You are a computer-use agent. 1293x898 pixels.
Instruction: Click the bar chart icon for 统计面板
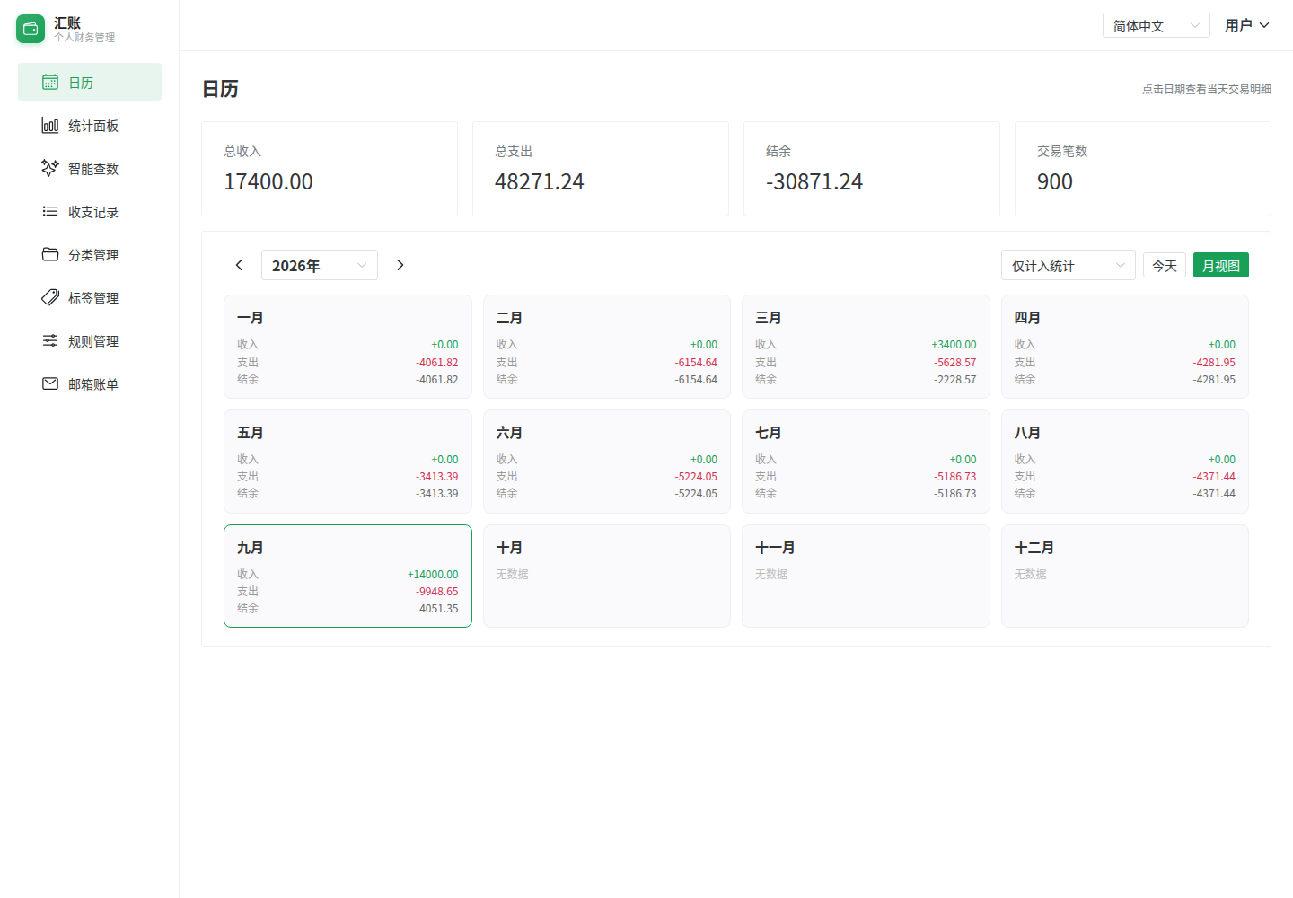pyautogui.click(x=50, y=126)
